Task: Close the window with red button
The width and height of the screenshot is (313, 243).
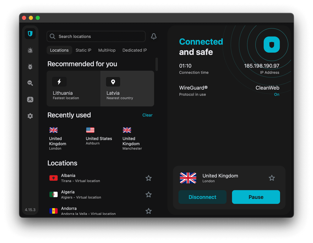Action: pyautogui.click(x=24, y=18)
